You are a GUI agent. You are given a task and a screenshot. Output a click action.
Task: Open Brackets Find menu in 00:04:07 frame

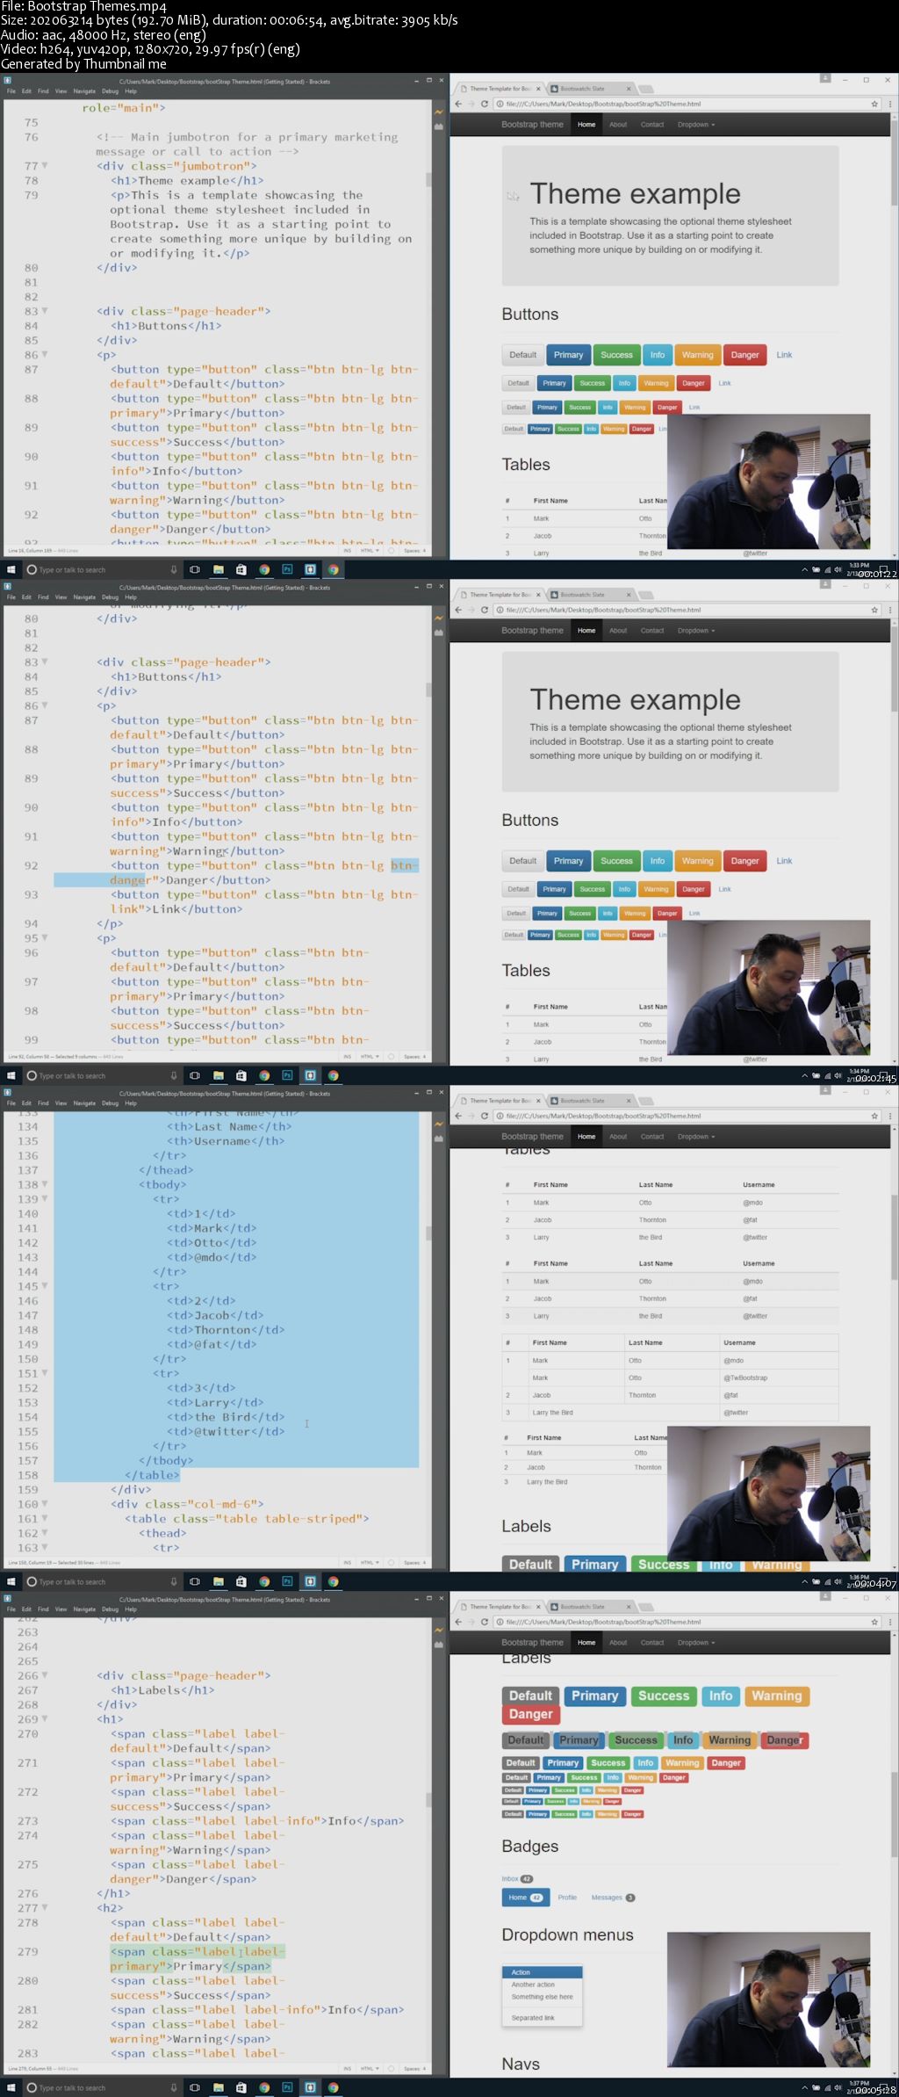click(x=43, y=1103)
